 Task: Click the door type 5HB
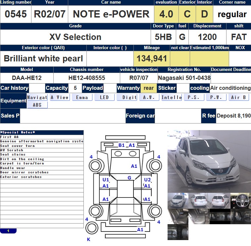coord(163,37)
